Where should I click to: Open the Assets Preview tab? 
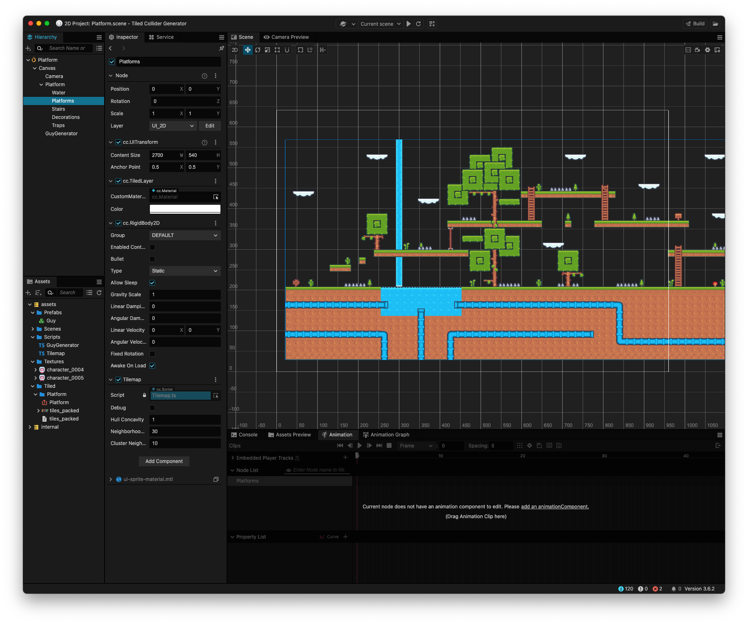tap(289, 435)
